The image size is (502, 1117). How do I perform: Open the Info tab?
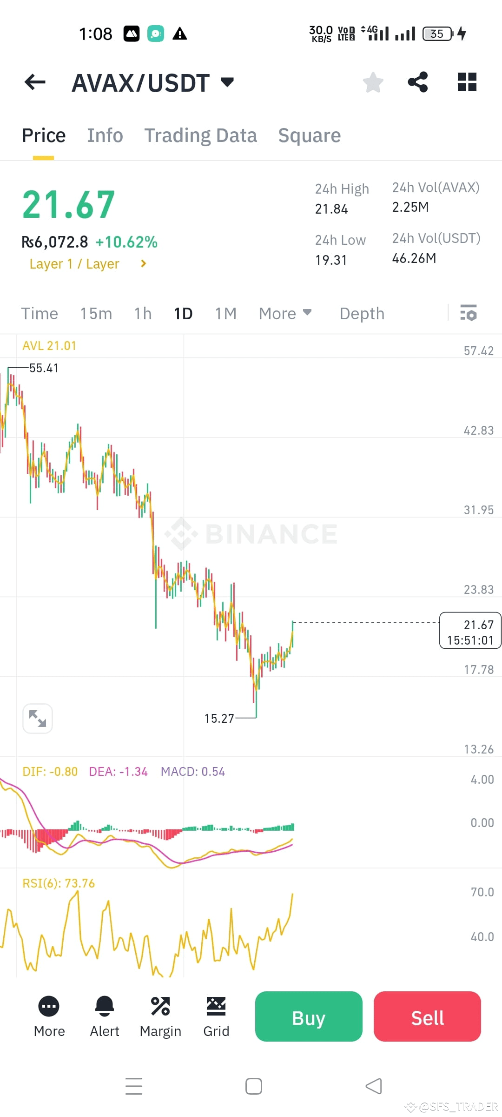pyautogui.click(x=105, y=135)
